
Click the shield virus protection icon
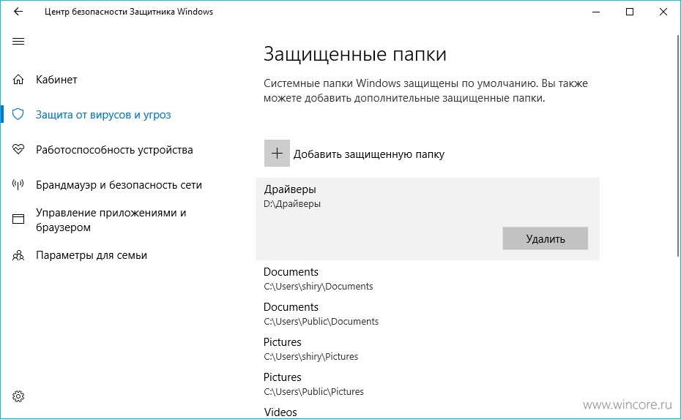[18, 115]
